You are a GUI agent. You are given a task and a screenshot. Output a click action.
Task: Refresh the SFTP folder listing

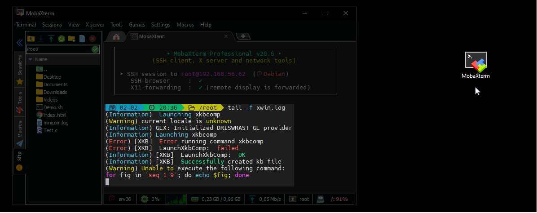(x=62, y=39)
